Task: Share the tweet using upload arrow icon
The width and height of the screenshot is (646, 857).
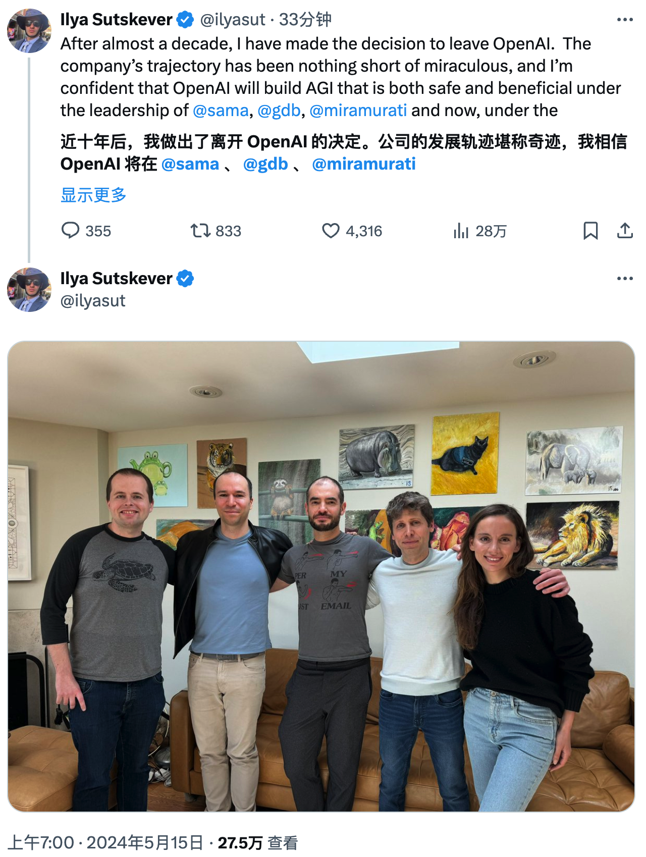Action: click(x=625, y=231)
